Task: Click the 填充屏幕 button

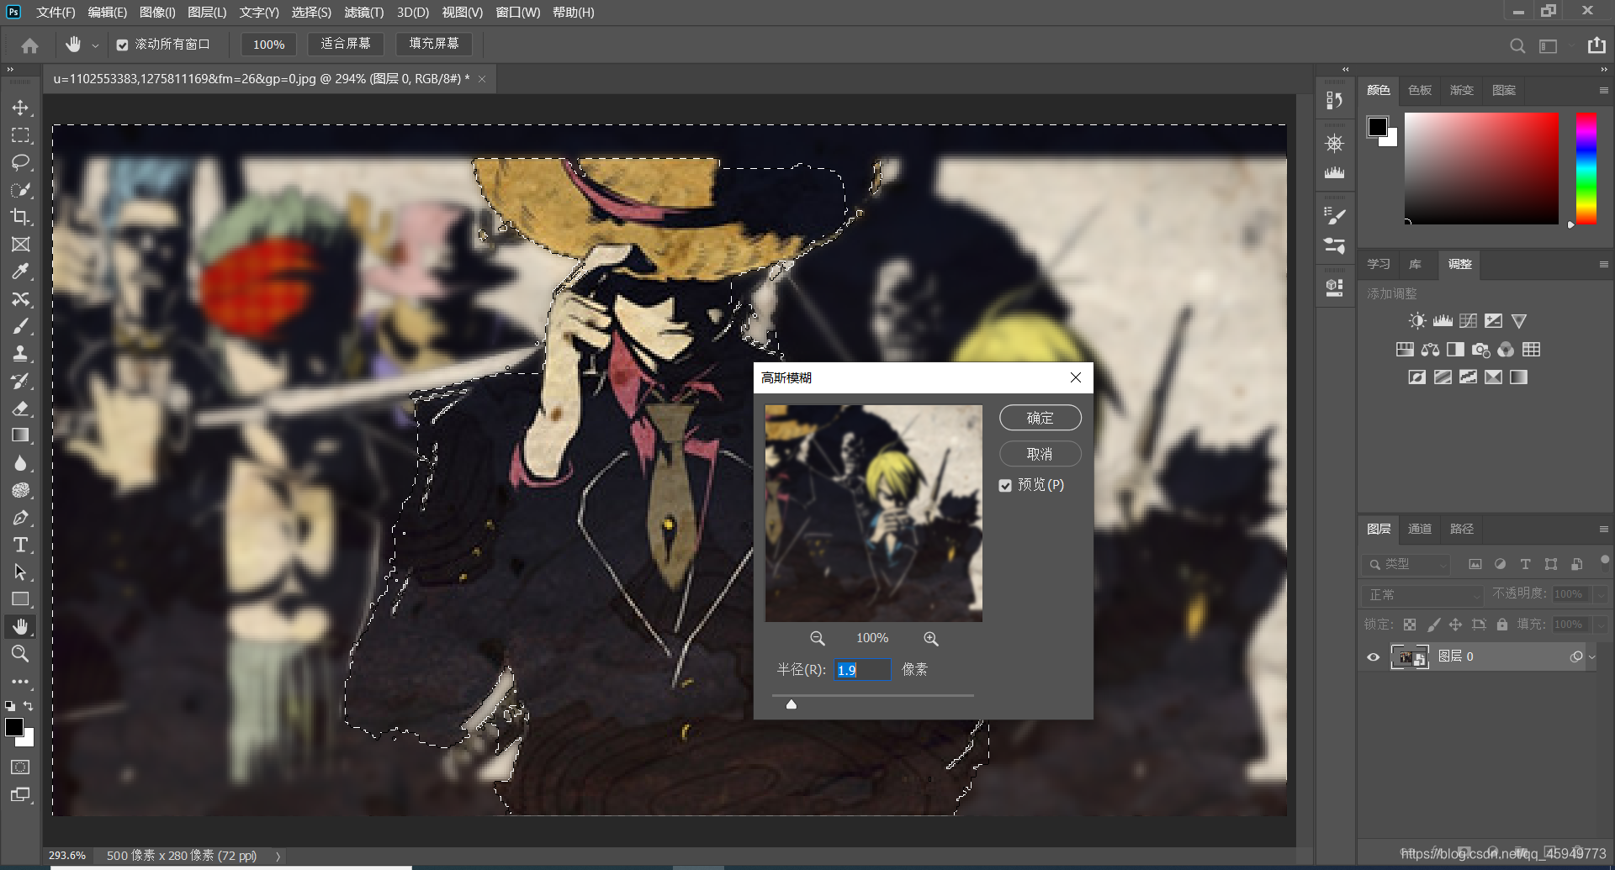Action: pyautogui.click(x=434, y=44)
